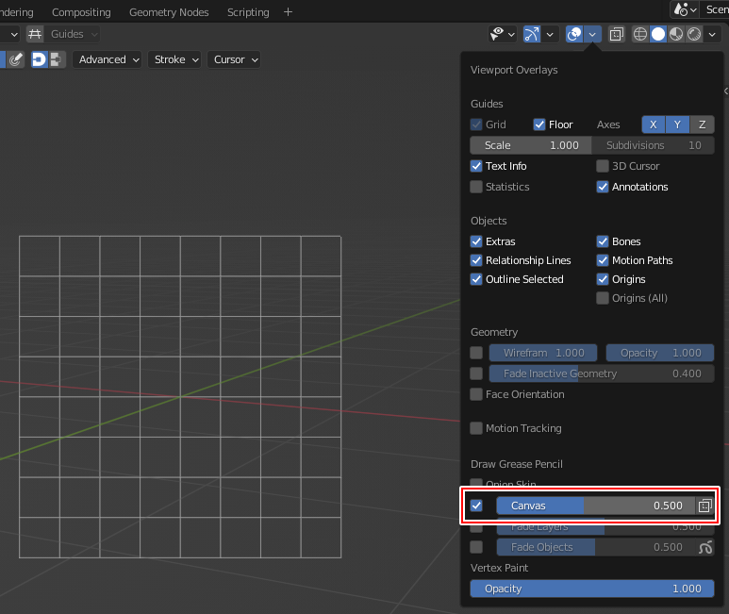Toggle X-Ray mode icon in header
Screen dimensions: 729x614
click(616, 34)
